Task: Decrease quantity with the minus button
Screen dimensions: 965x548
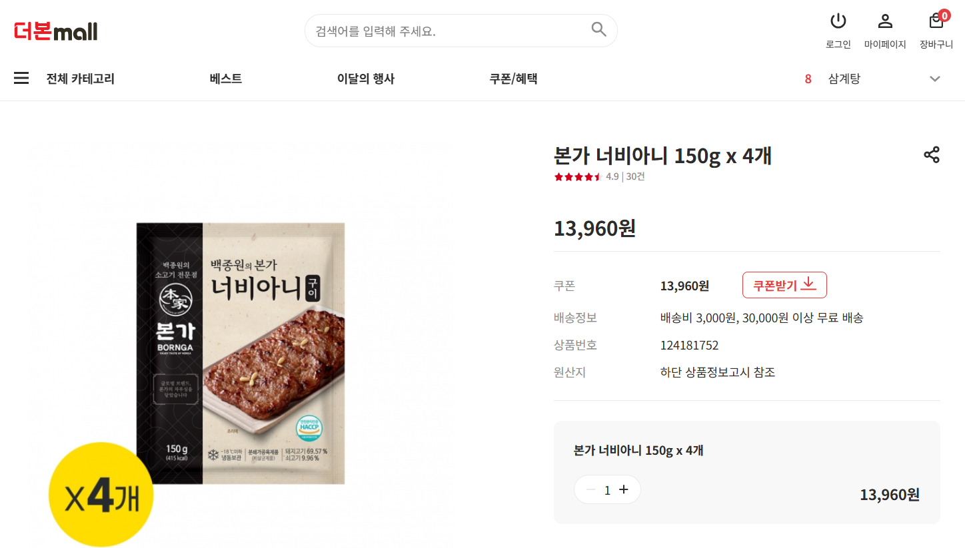Action: (590, 489)
